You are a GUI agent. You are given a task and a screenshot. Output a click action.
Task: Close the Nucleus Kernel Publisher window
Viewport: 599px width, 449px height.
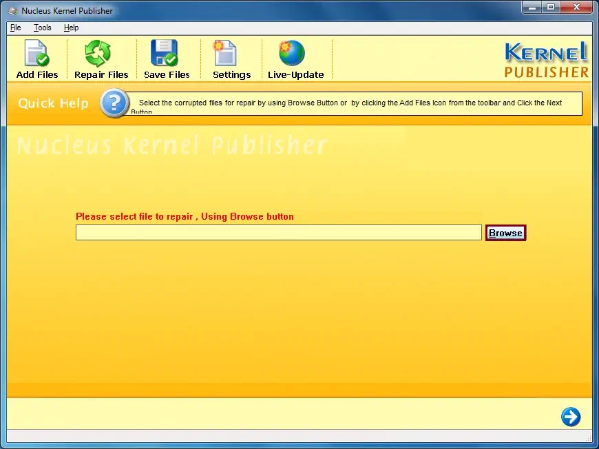tap(576, 8)
